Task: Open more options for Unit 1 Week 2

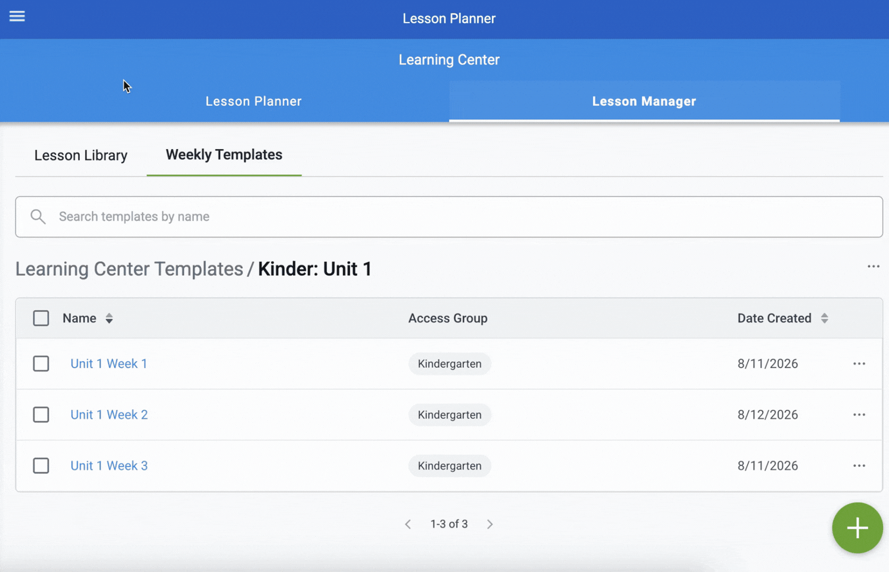Action: point(859,415)
